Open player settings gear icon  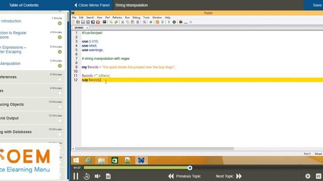(308, 176)
